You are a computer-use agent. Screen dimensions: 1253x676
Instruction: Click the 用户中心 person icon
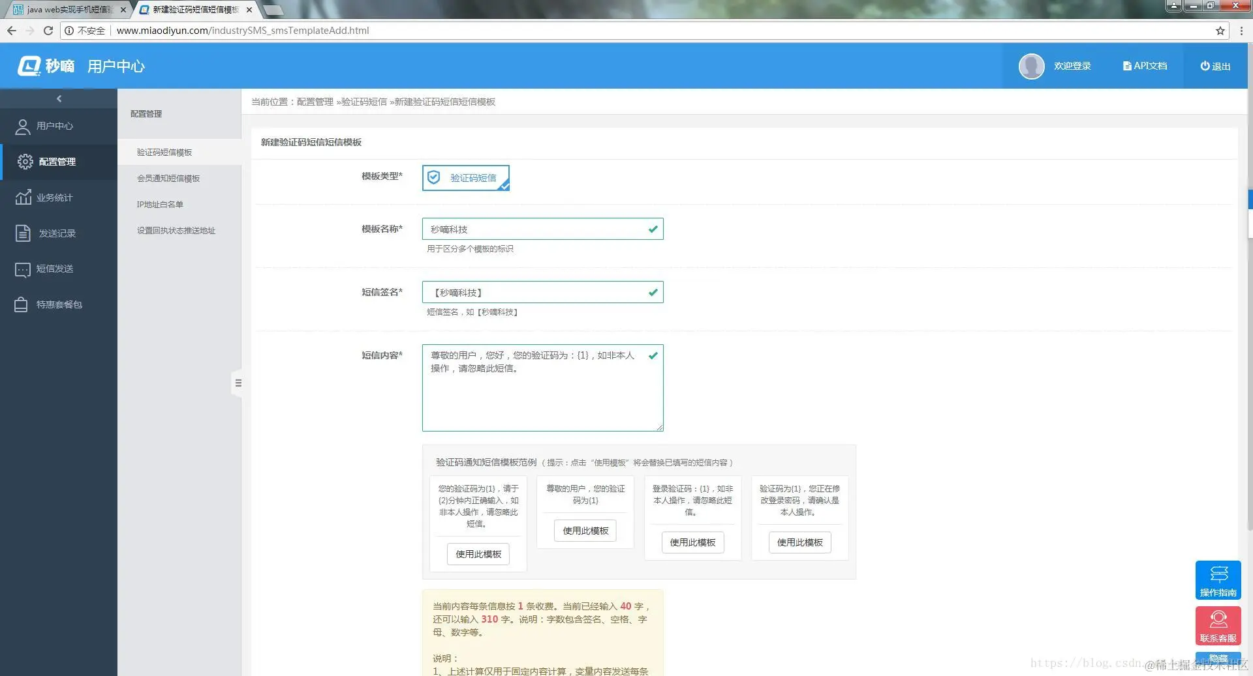click(x=23, y=126)
